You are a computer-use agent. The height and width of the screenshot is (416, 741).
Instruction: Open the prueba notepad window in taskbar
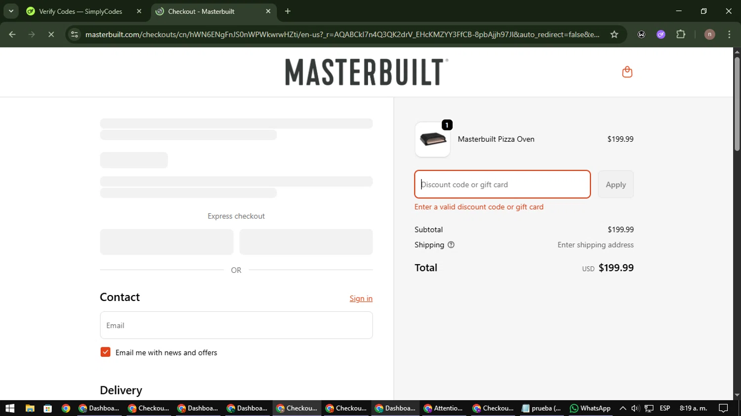click(x=541, y=408)
